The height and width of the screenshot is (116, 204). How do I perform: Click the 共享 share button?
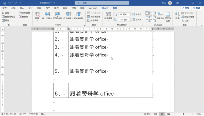pos(186,8)
